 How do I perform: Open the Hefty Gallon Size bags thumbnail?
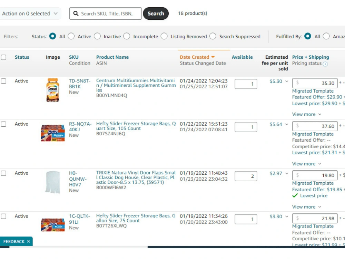click(x=53, y=225)
